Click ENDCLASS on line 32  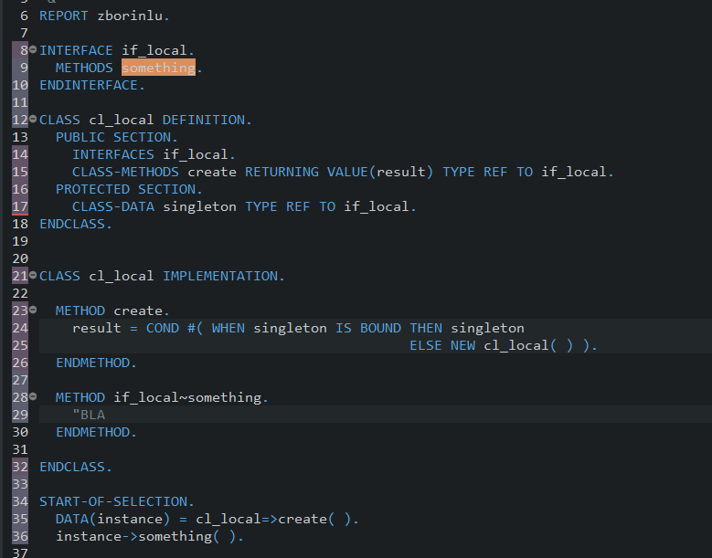coord(72,468)
